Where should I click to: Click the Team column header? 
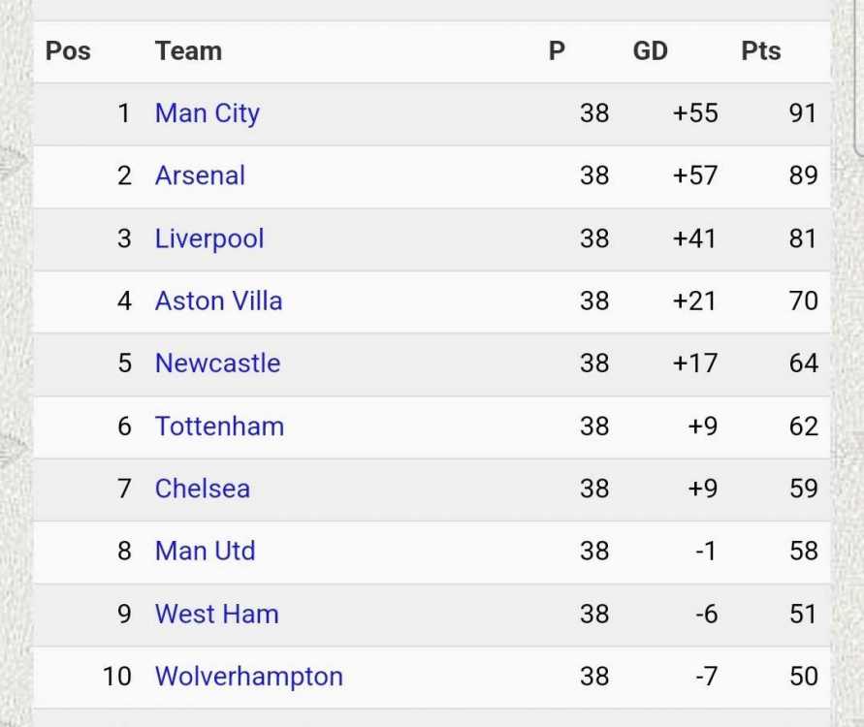(188, 51)
